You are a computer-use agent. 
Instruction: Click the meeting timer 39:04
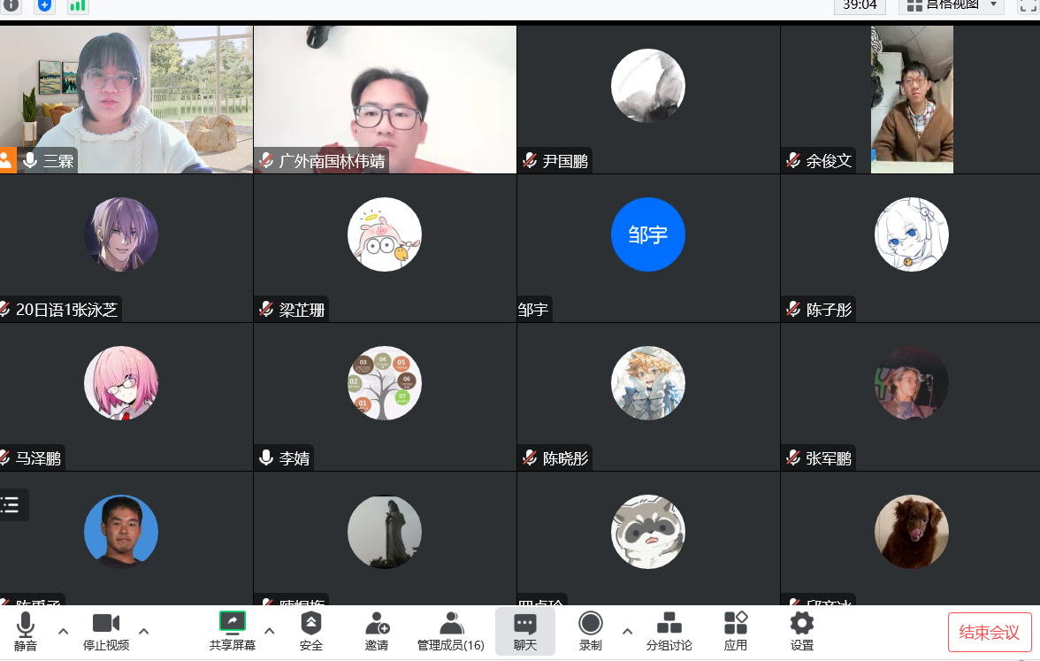(860, 5)
